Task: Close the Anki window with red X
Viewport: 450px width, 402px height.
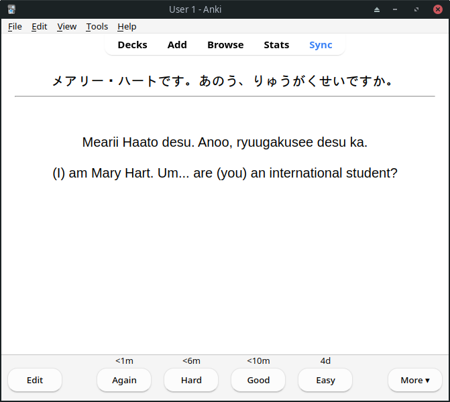Action: point(437,9)
